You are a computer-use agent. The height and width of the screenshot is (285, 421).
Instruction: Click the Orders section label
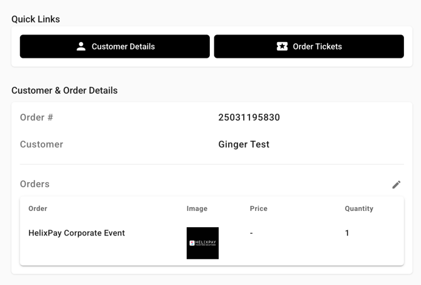(35, 184)
